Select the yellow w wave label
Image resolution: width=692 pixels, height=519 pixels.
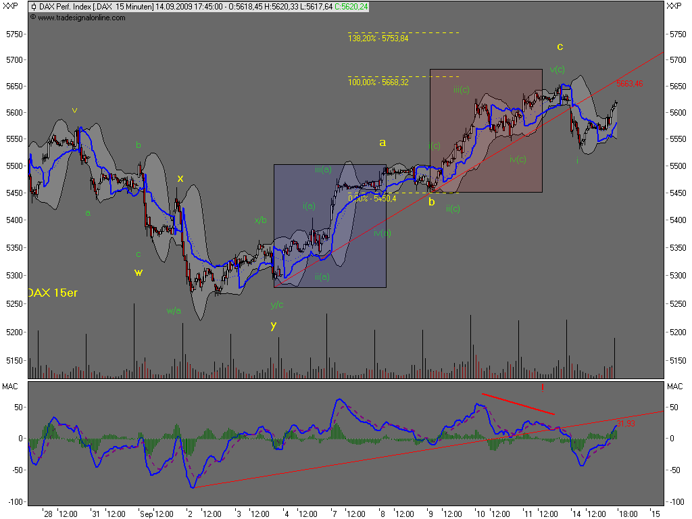(x=138, y=272)
